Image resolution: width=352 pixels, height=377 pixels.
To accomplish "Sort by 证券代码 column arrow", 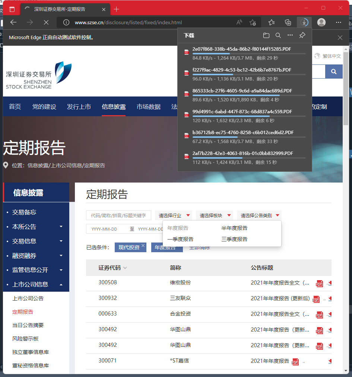I will pyautogui.click(x=125, y=268).
